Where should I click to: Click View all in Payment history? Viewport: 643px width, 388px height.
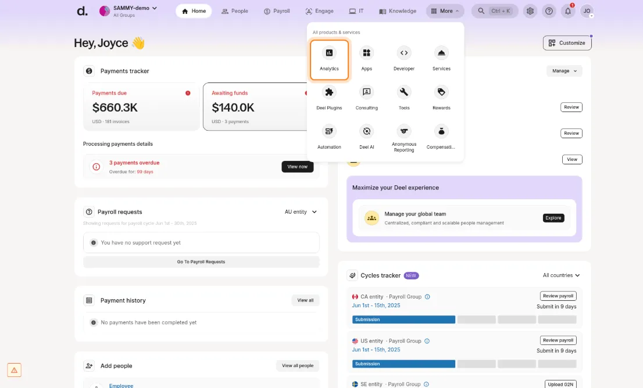pos(305,300)
